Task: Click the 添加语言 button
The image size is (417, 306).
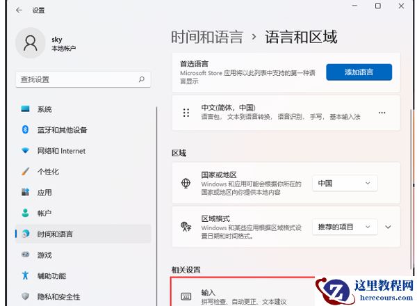Action: coord(359,72)
